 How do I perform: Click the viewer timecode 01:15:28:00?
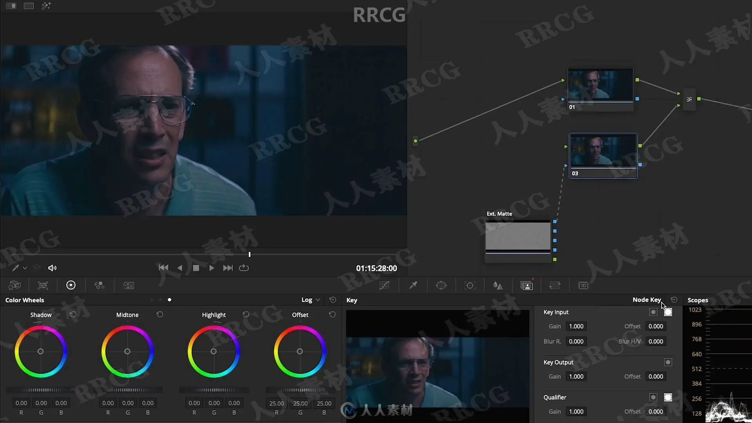tap(376, 268)
